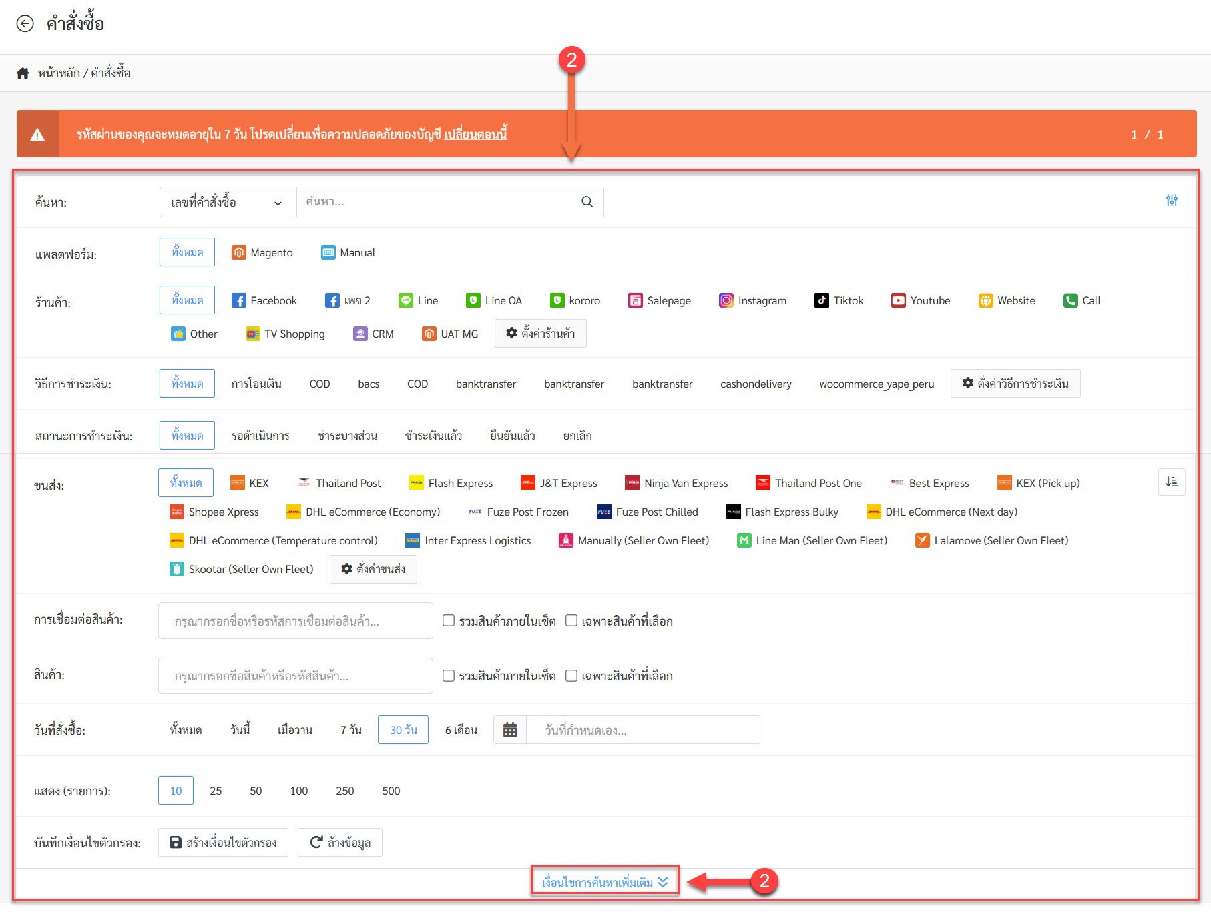Click the search magnifier icon
1211x924 pixels.
coord(587,202)
